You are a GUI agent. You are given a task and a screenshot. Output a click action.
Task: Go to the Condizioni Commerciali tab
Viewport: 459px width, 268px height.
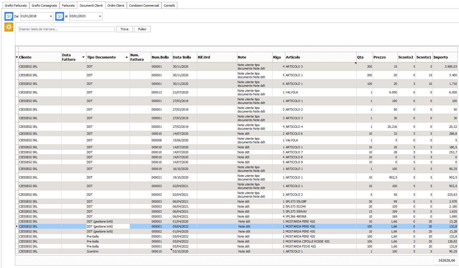pos(144,6)
